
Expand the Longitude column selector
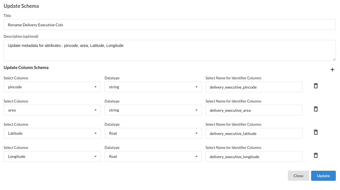tap(52, 156)
